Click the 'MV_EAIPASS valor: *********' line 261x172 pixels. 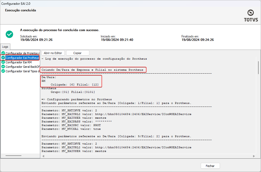[x=77, y=122]
